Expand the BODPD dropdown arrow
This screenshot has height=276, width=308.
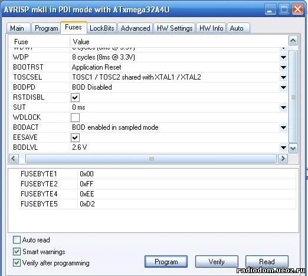(x=283, y=87)
